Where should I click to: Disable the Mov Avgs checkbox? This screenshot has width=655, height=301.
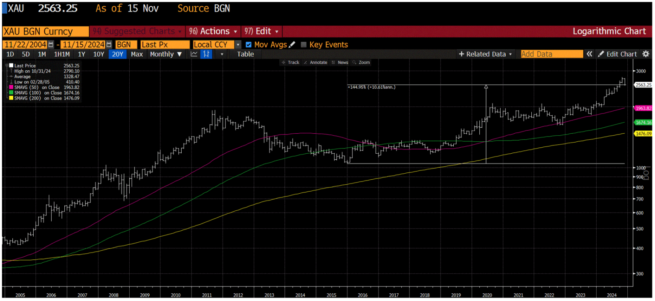click(248, 44)
